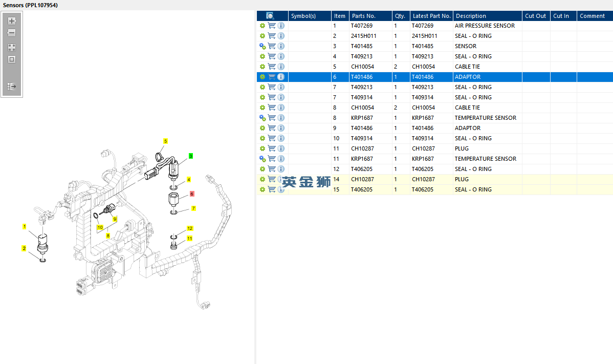
Task: Click gear icon for item 15 T406205 seal
Action: pyautogui.click(x=262, y=189)
